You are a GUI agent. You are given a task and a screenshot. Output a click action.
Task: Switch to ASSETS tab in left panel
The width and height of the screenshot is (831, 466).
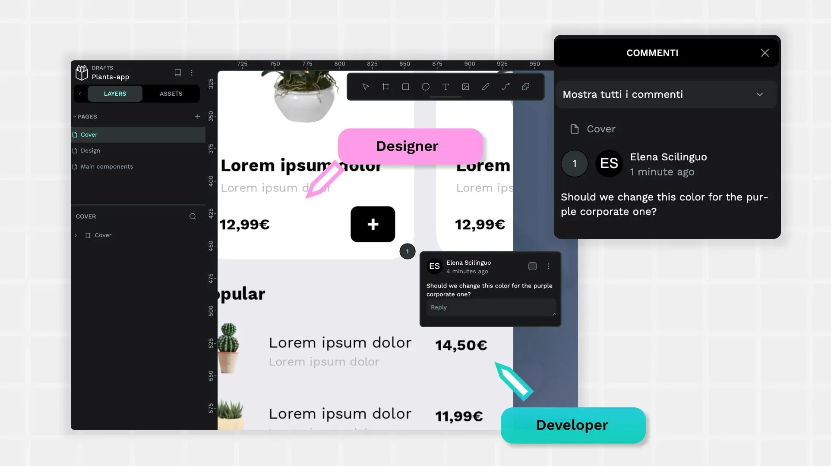[x=171, y=94]
